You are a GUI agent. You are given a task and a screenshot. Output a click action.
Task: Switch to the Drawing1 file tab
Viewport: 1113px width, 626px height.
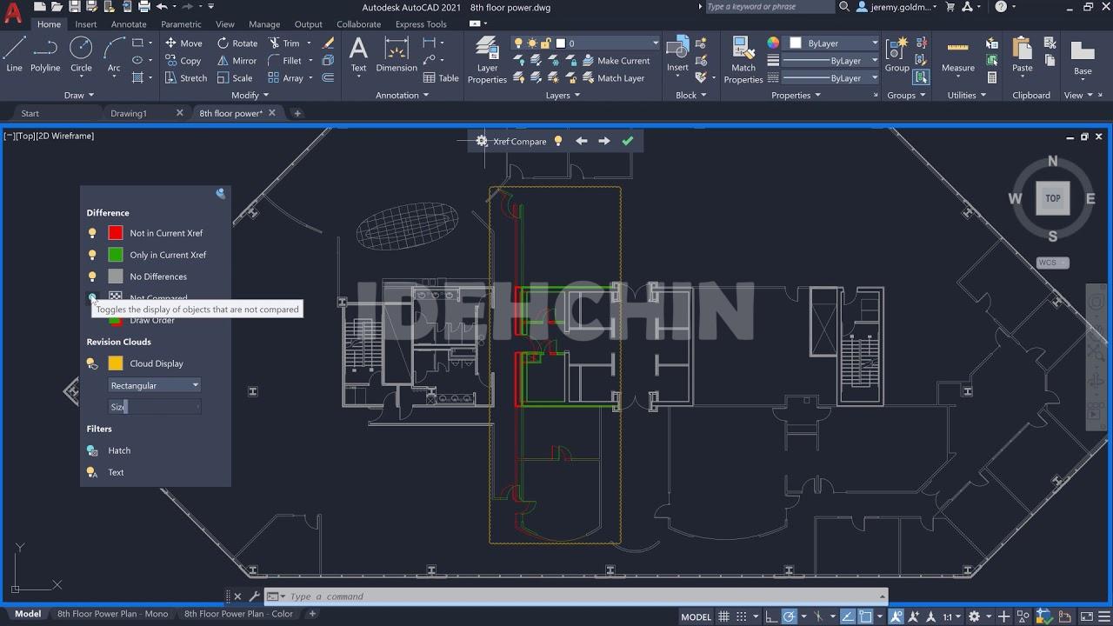[x=129, y=113]
